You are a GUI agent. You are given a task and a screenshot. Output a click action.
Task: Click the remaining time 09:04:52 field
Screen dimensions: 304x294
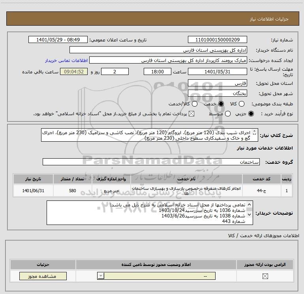click(74, 72)
